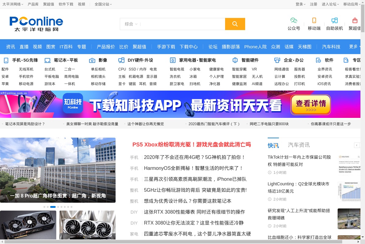Click the 注册 link
The width and height of the screenshot is (365, 244).
[x=314, y=4]
